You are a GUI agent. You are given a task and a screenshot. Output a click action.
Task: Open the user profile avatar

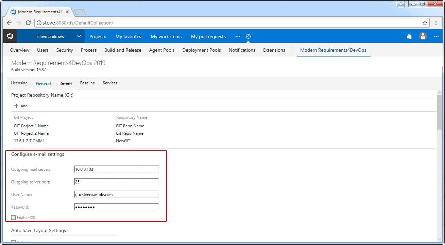[x=423, y=36]
